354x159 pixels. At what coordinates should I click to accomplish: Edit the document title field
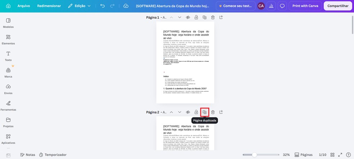173,6
